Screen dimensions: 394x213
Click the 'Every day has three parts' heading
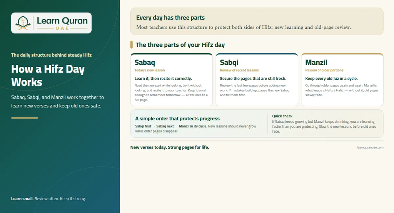point(170,18)
